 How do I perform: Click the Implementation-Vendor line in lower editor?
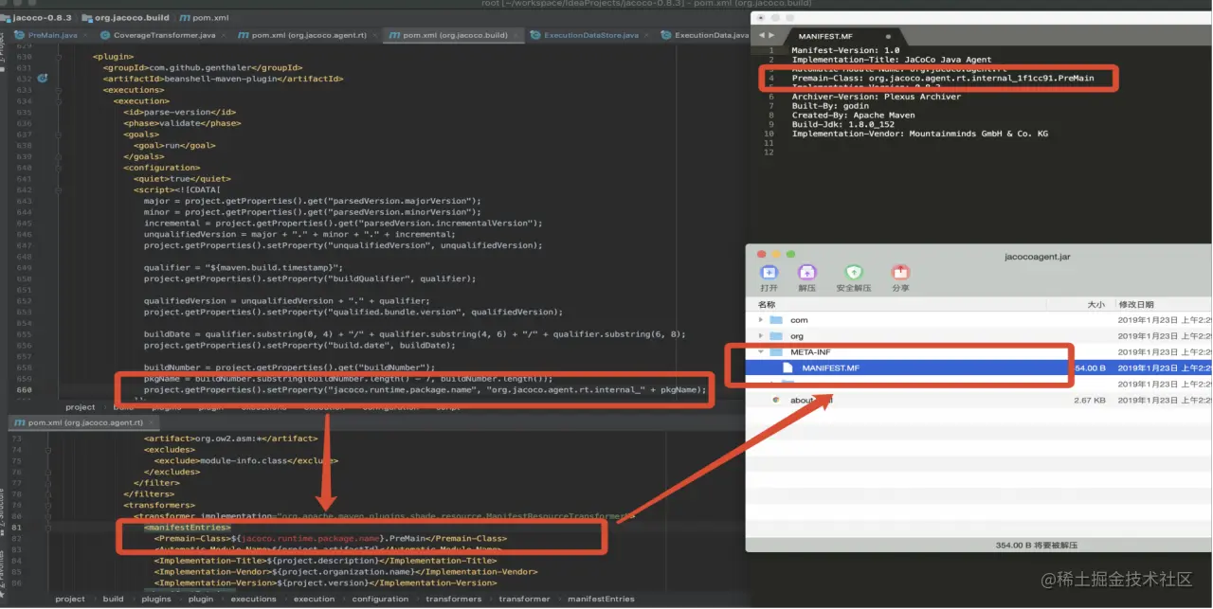(346, 572)
